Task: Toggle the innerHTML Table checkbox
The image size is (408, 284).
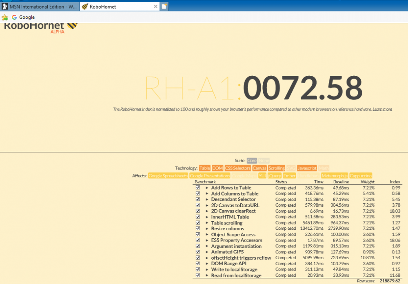Action: (x=198, y=217)
